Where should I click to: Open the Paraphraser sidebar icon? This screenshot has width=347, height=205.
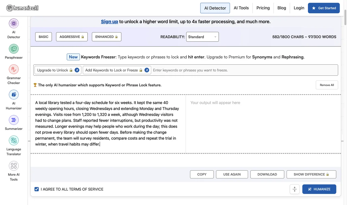coord(14,49)
